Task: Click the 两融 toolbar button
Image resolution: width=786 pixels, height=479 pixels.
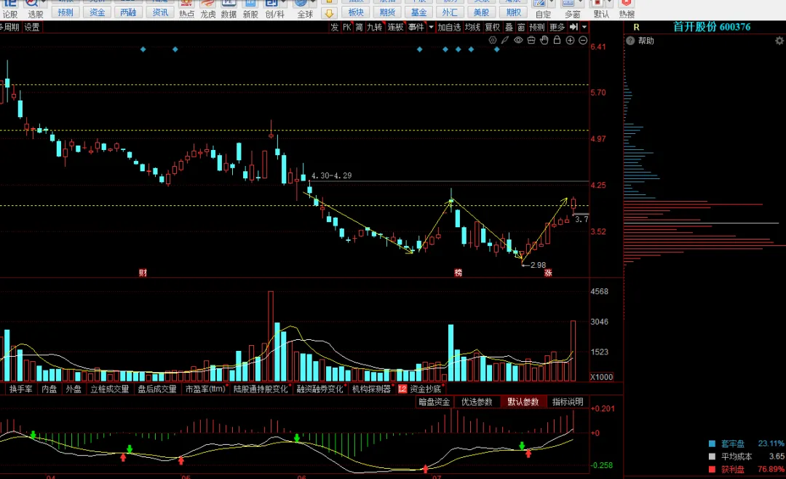Action: click(128, 12)
